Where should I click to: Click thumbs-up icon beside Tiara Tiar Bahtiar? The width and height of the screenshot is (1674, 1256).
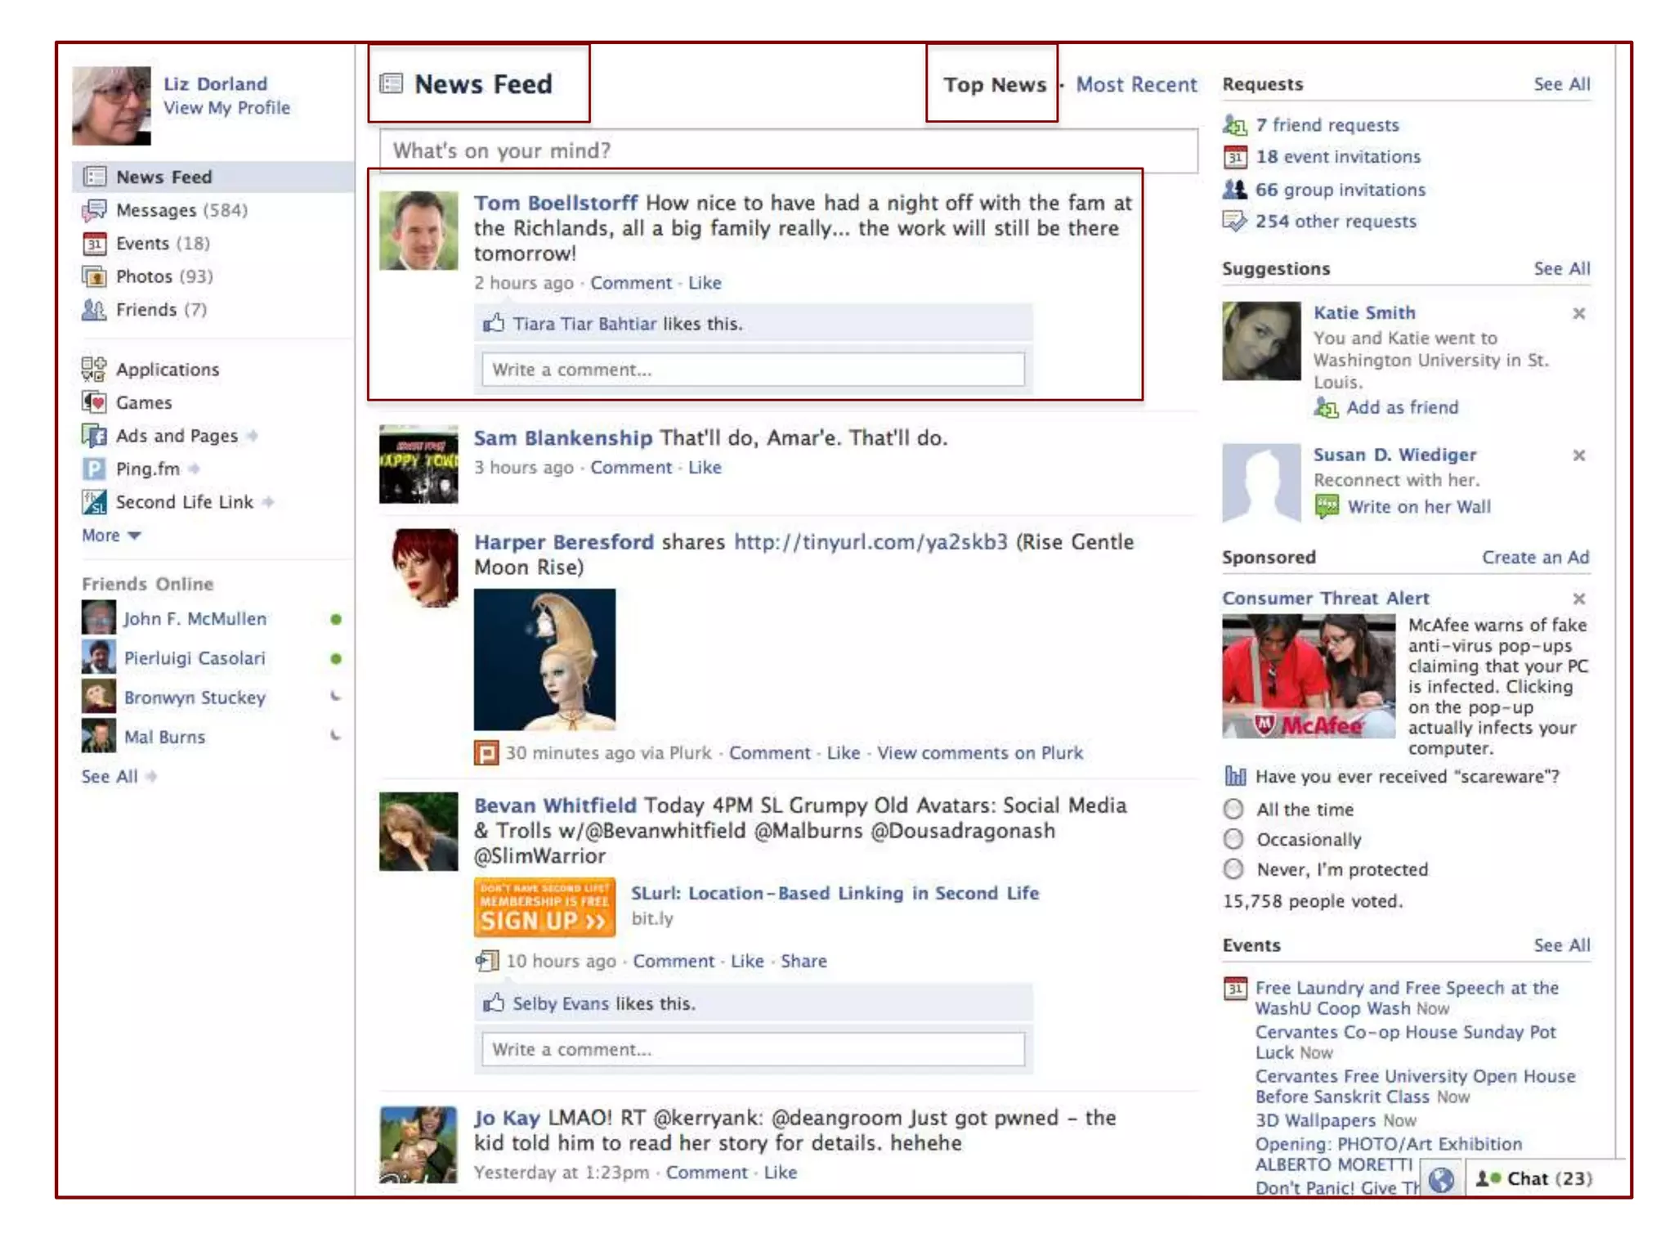[494, 323]
